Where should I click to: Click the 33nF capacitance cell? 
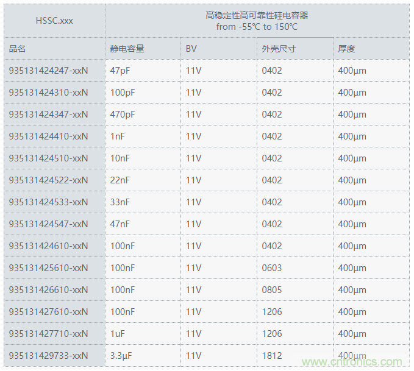pyautogui.click(x=120, y=202)
